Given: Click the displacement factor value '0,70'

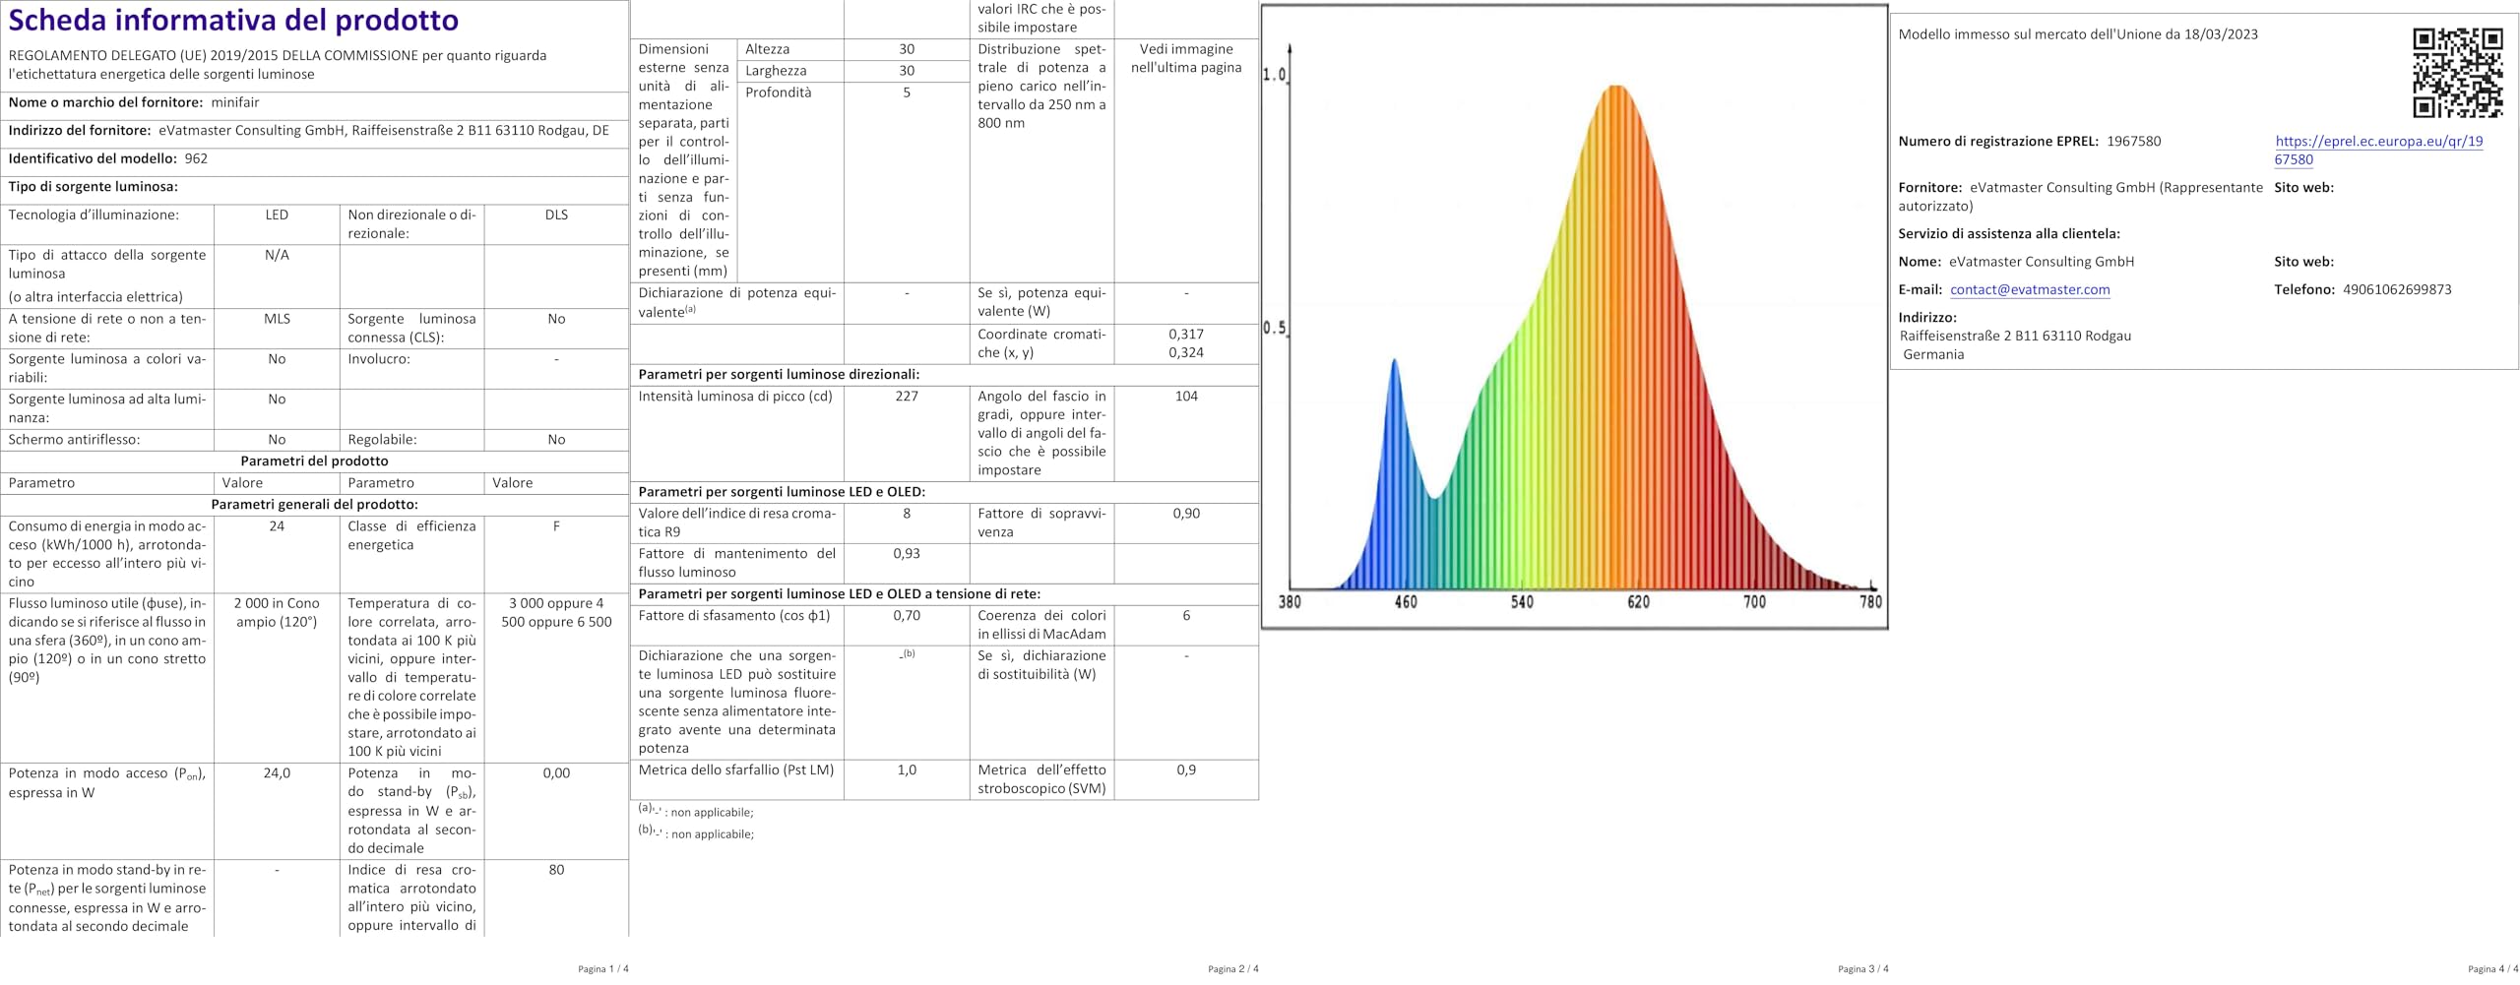Looking at the screenshot, I should [907, 616].
